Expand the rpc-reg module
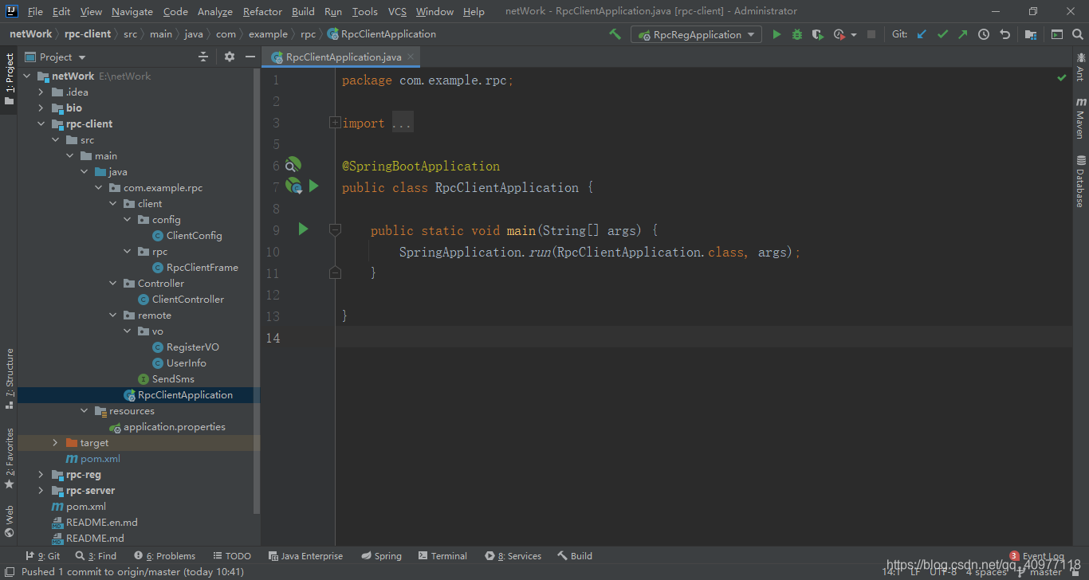This screenshot has width=1089, height=580. click(x=41, y=475)
